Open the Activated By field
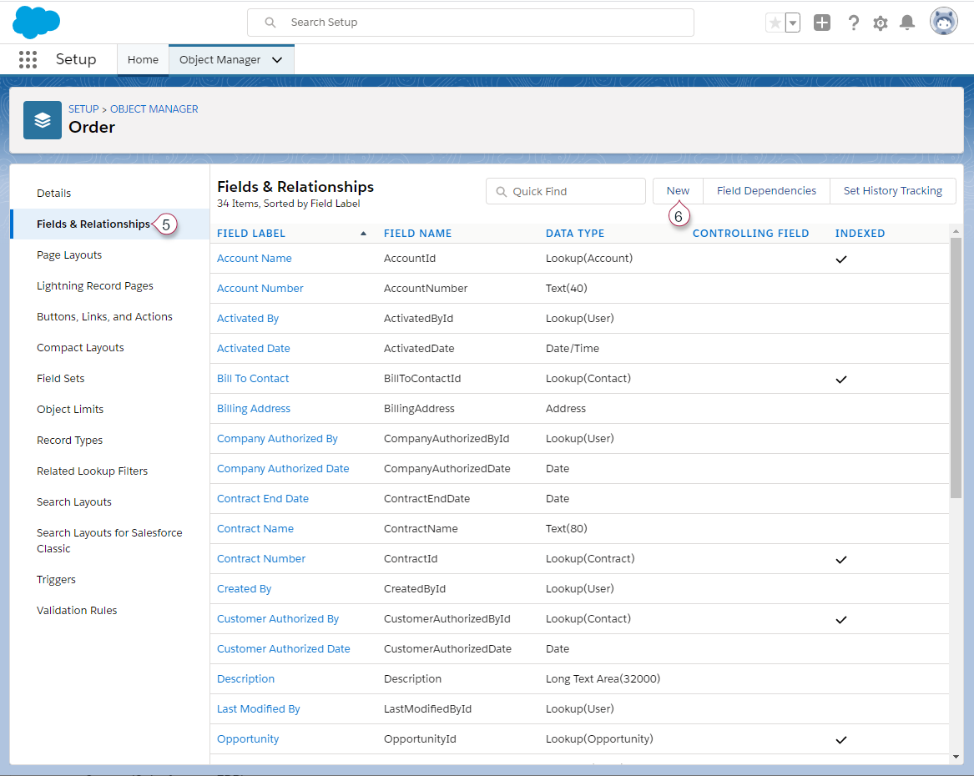Image resolution: width=974 pixels, height=776 pixels. pyautogui.click(x=247, y=319)
